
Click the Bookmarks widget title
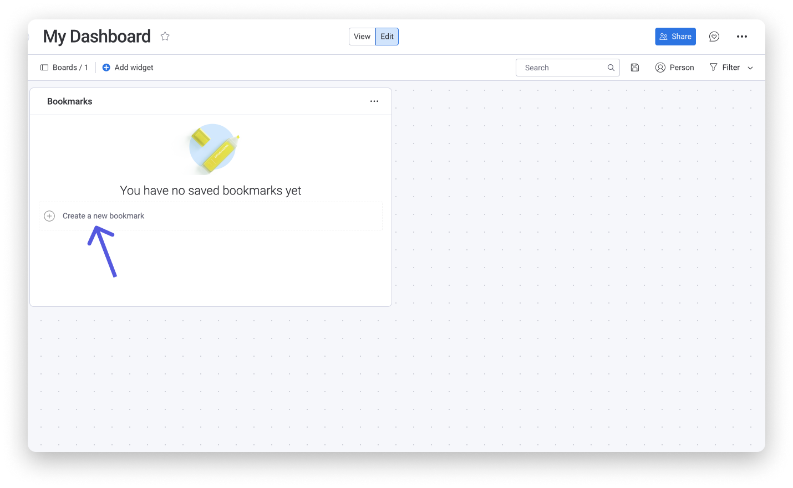click(70, 101)
